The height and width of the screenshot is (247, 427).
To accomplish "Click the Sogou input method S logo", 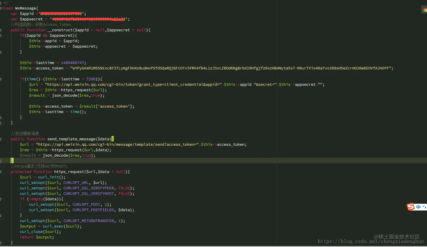I will coord(411,207).
